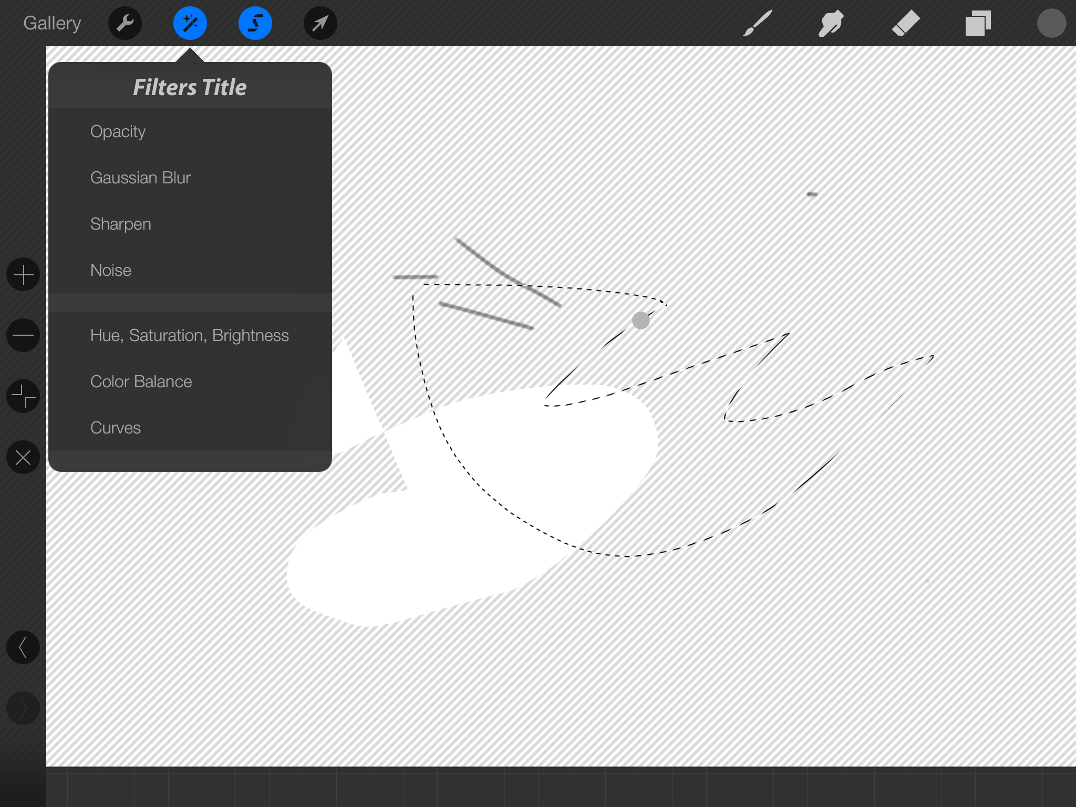
Task: Return to the Gallery
Action: click(x=52, y=23)
